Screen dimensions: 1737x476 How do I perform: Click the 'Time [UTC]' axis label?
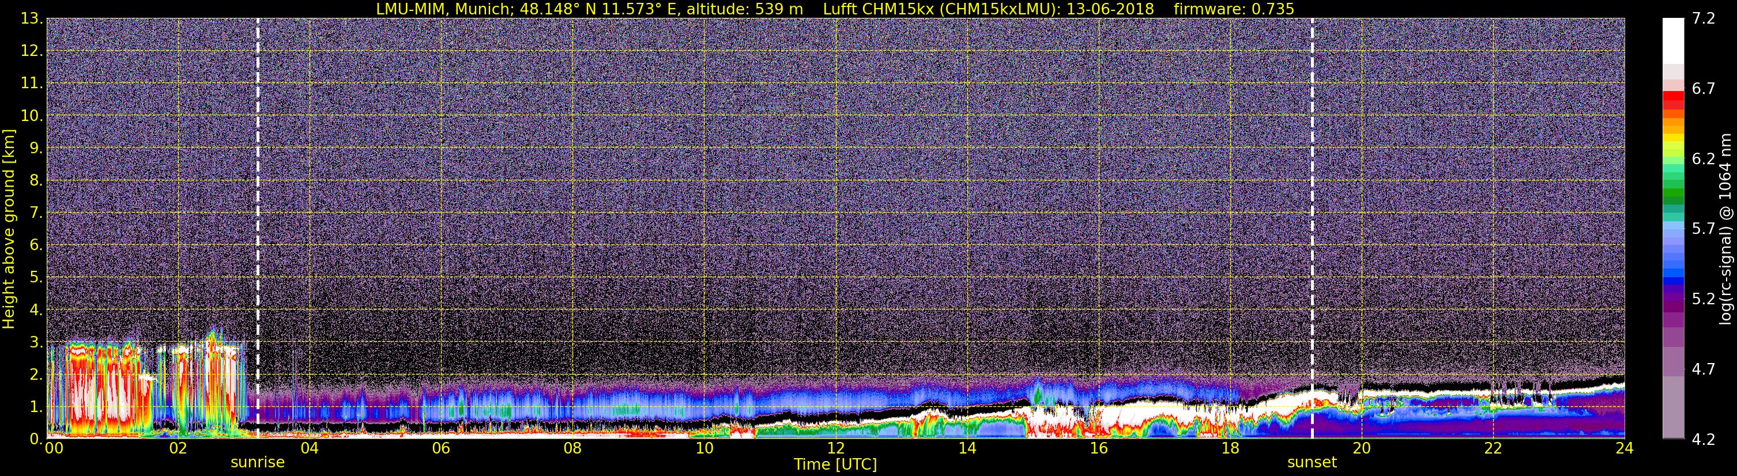point(835,464)
